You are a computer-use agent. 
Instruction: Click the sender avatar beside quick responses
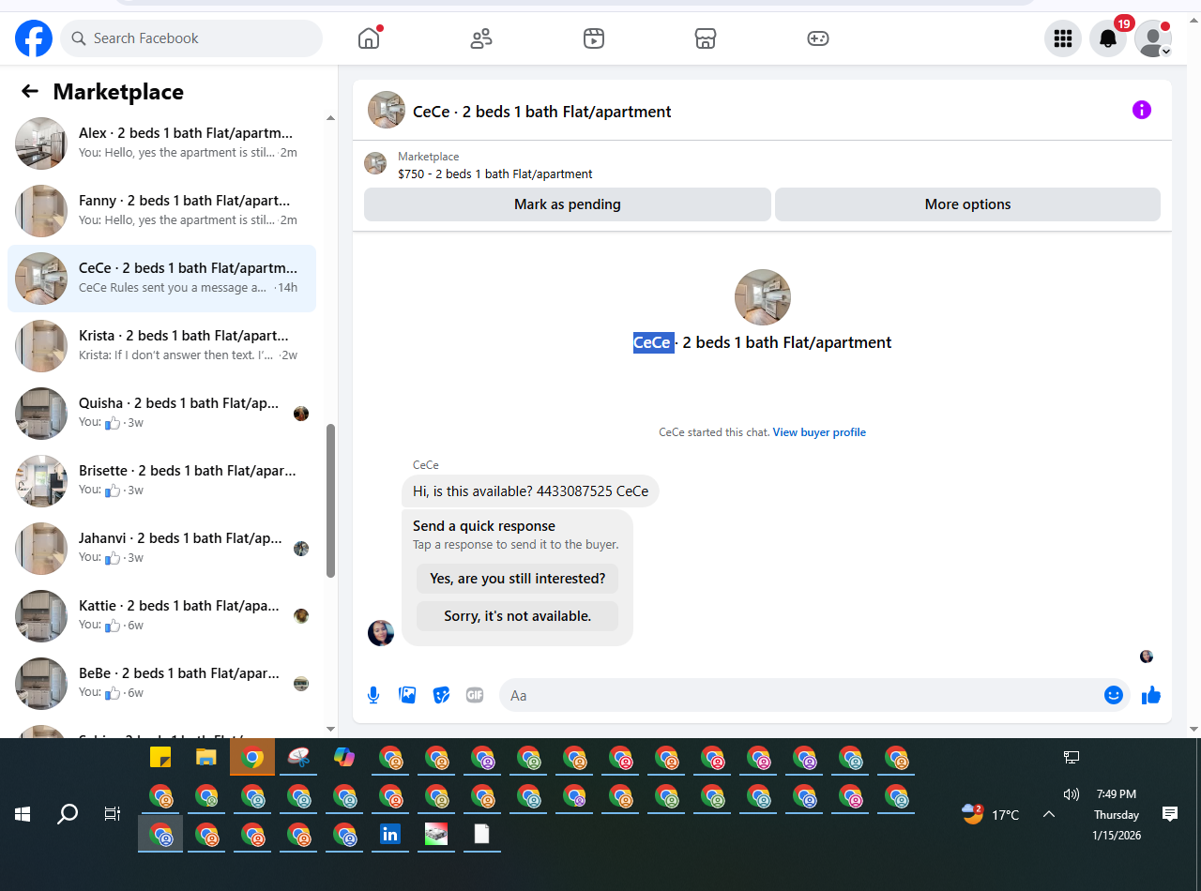point(381,633)
